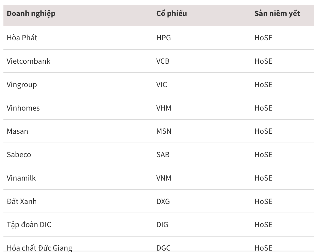Select Vinhomes in the company column
Image resolution: width=314 pixels, height=252 pixels.
(x=23, y=108)
